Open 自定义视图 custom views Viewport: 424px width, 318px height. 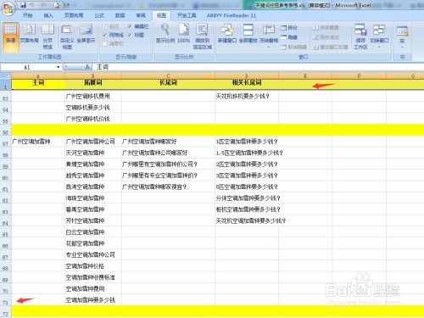[x=67, y=37]
